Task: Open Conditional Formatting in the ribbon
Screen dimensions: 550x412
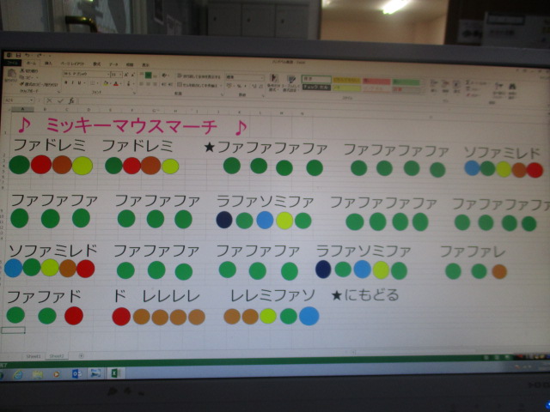Action: point(273,82)
